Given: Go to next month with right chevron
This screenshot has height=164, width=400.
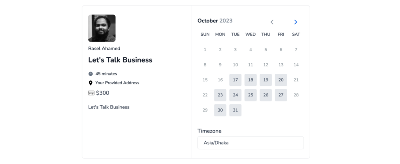Looking at the screenshot, I should pos(296,22).
